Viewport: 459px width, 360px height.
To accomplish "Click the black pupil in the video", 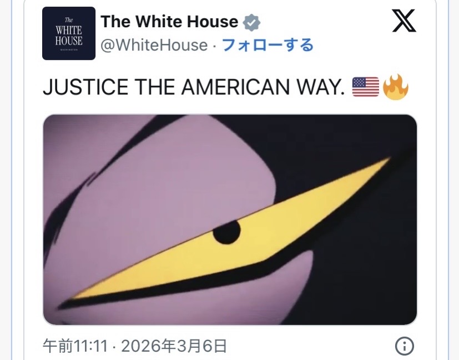I will [227, 232].
